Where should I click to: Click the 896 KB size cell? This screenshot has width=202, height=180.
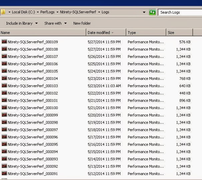pyautogui.click(x=185, y=100)
